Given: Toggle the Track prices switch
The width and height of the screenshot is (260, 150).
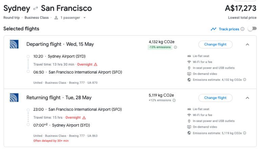Looking at the screenshot, I should click(x=252, y=29).
